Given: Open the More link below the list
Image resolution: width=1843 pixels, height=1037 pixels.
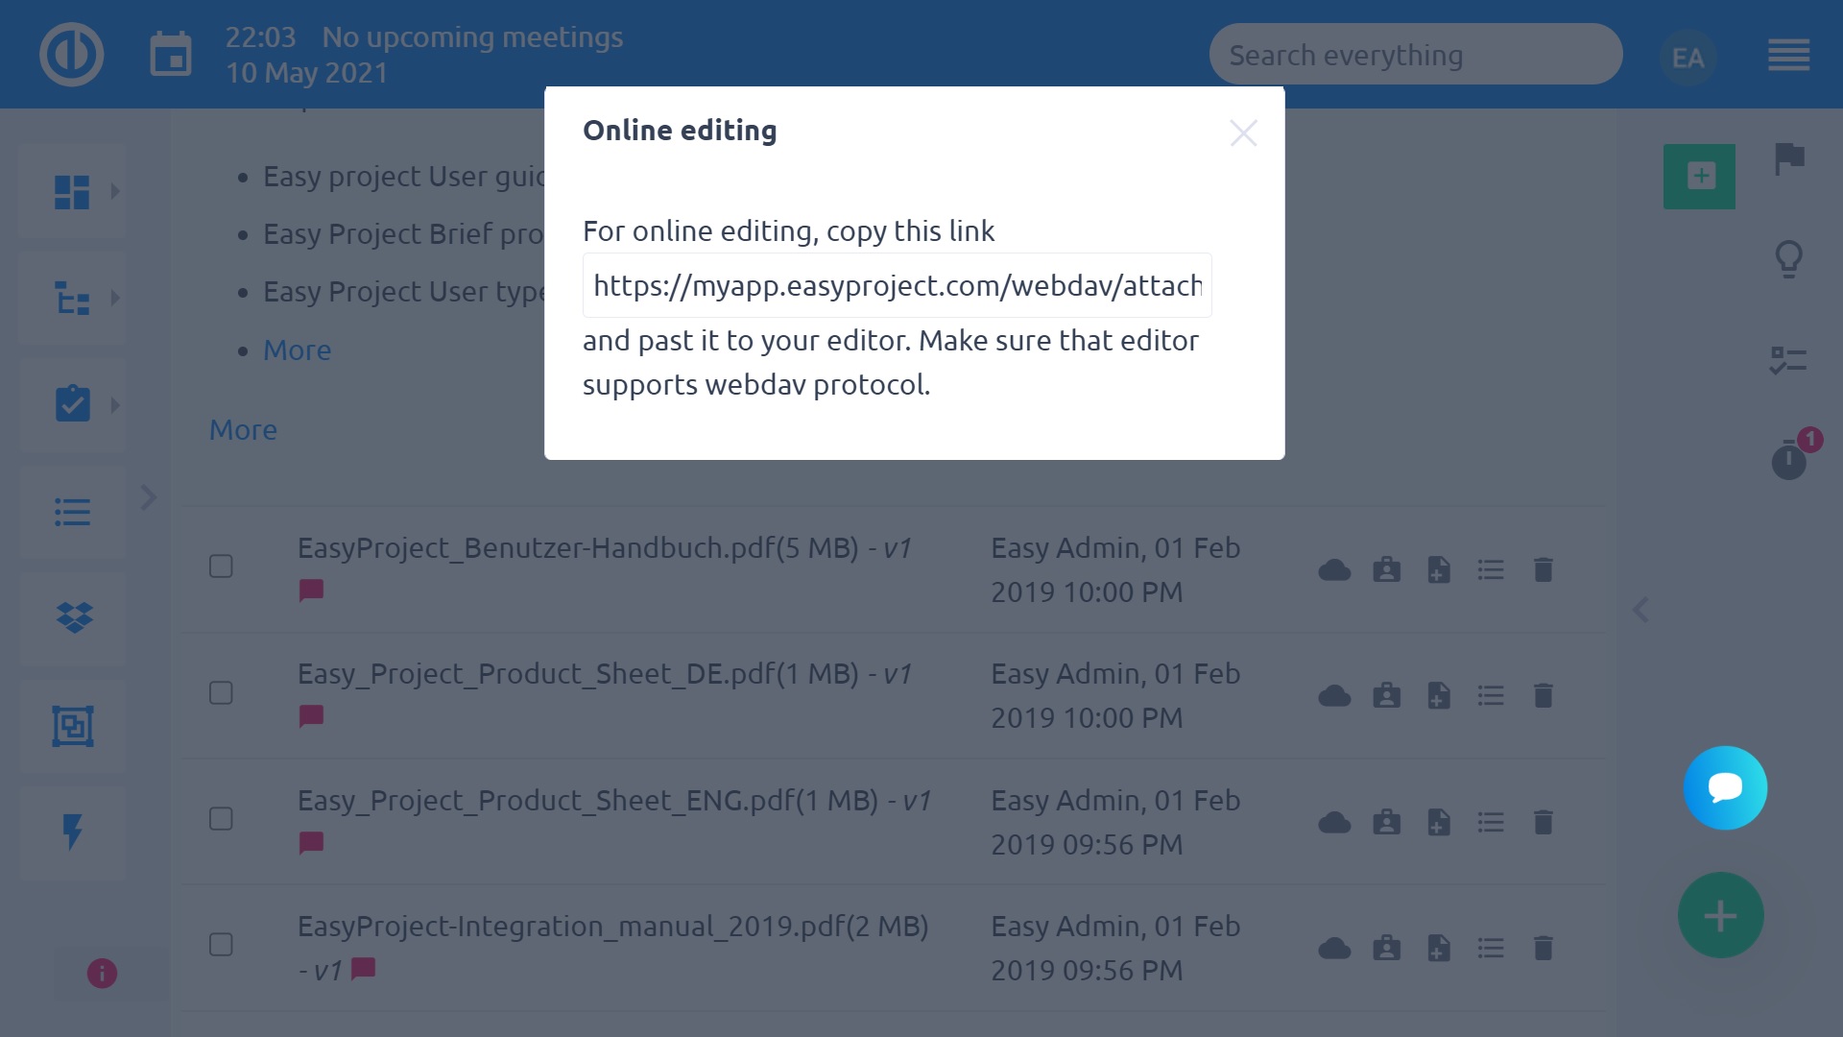Looking at the screenshot, I should click(x=243, y=430).
